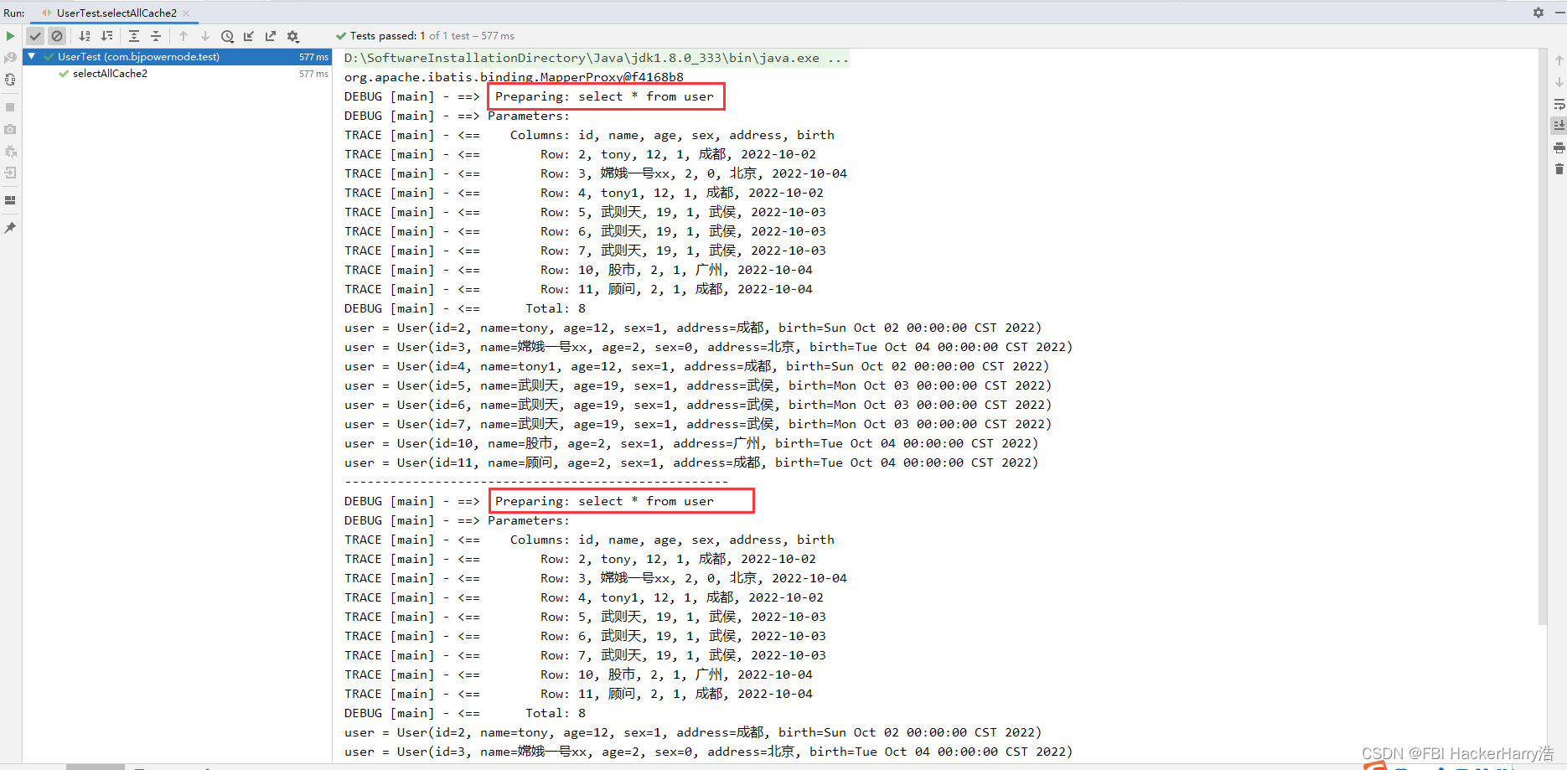Click Restore Layout icon
This screenshot has width=1567, height=770.
(x=10, y=200)
